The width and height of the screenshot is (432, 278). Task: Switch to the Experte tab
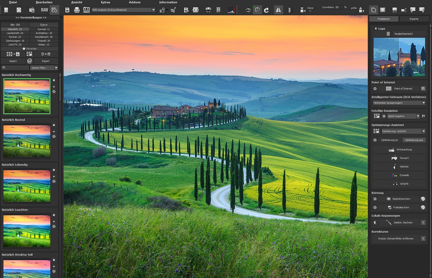pos(414,19)
